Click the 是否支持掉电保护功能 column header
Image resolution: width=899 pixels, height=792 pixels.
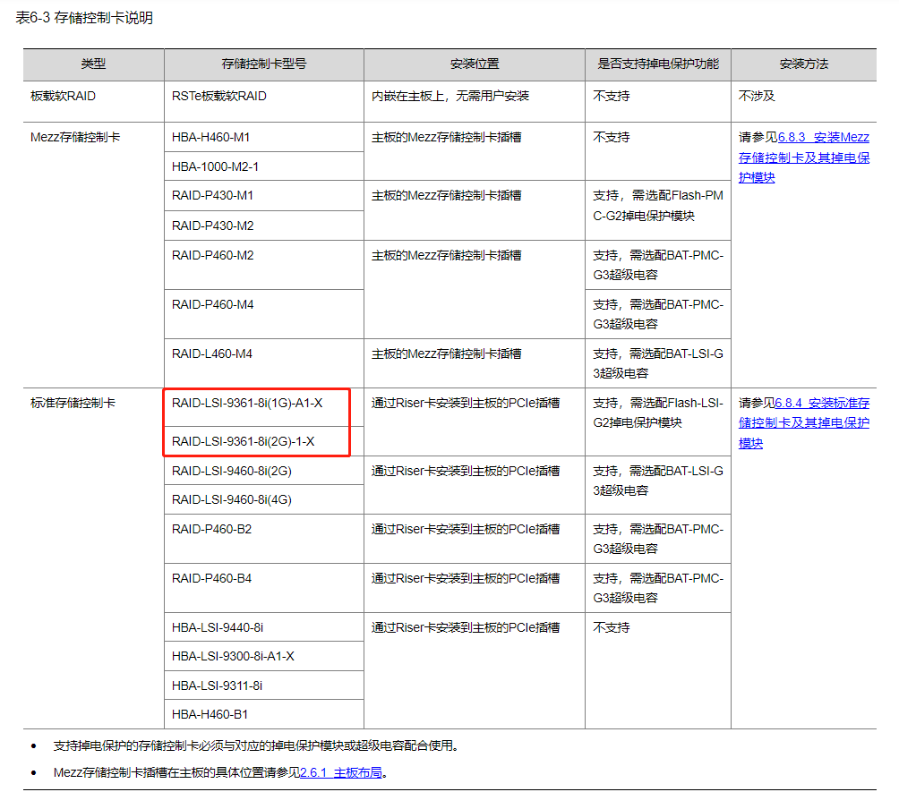657,64
